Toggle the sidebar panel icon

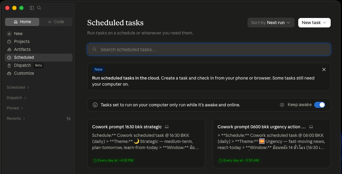click(32, 8)
